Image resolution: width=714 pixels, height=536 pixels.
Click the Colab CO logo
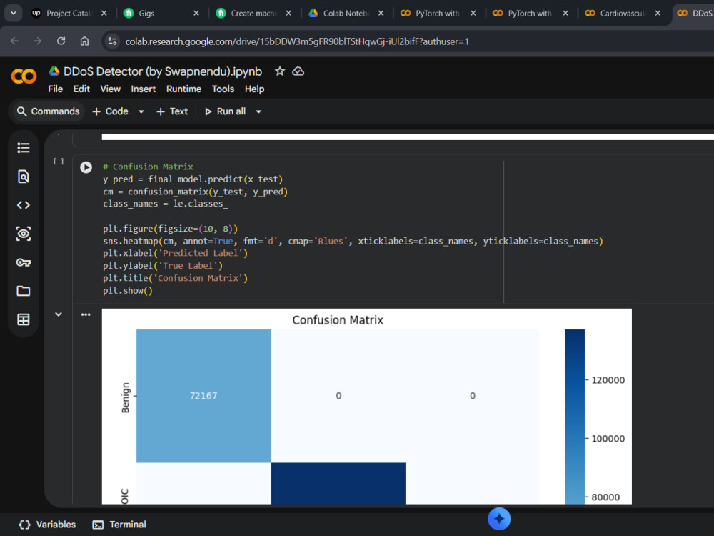[24, 76]
